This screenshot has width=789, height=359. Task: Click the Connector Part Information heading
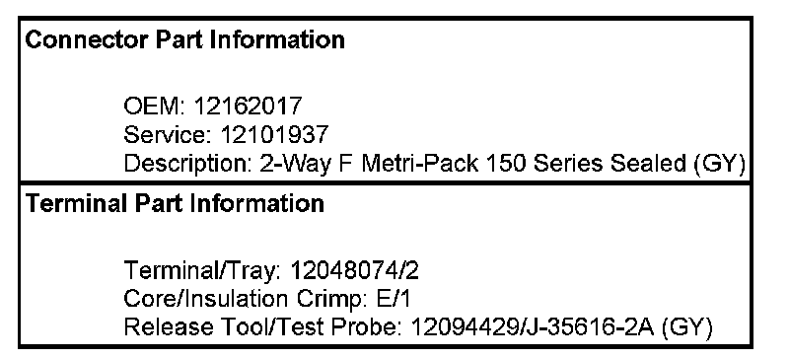[184, 39]
